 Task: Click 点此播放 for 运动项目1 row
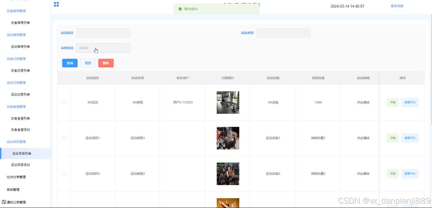pos(363,138)
